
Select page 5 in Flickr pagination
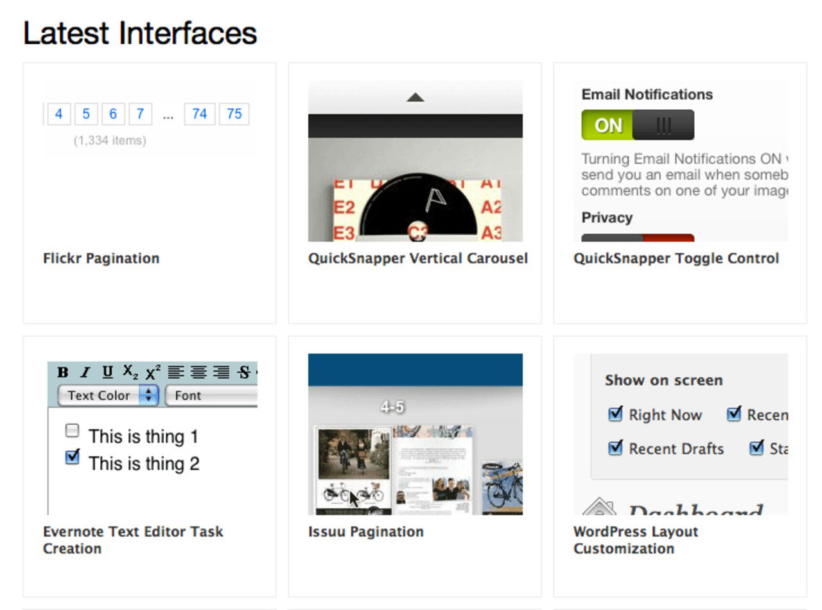[85, 114]
